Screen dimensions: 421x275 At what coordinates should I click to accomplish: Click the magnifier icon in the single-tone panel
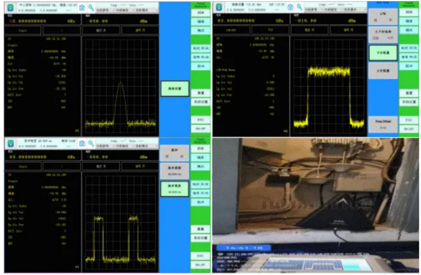tap(91, 7)
